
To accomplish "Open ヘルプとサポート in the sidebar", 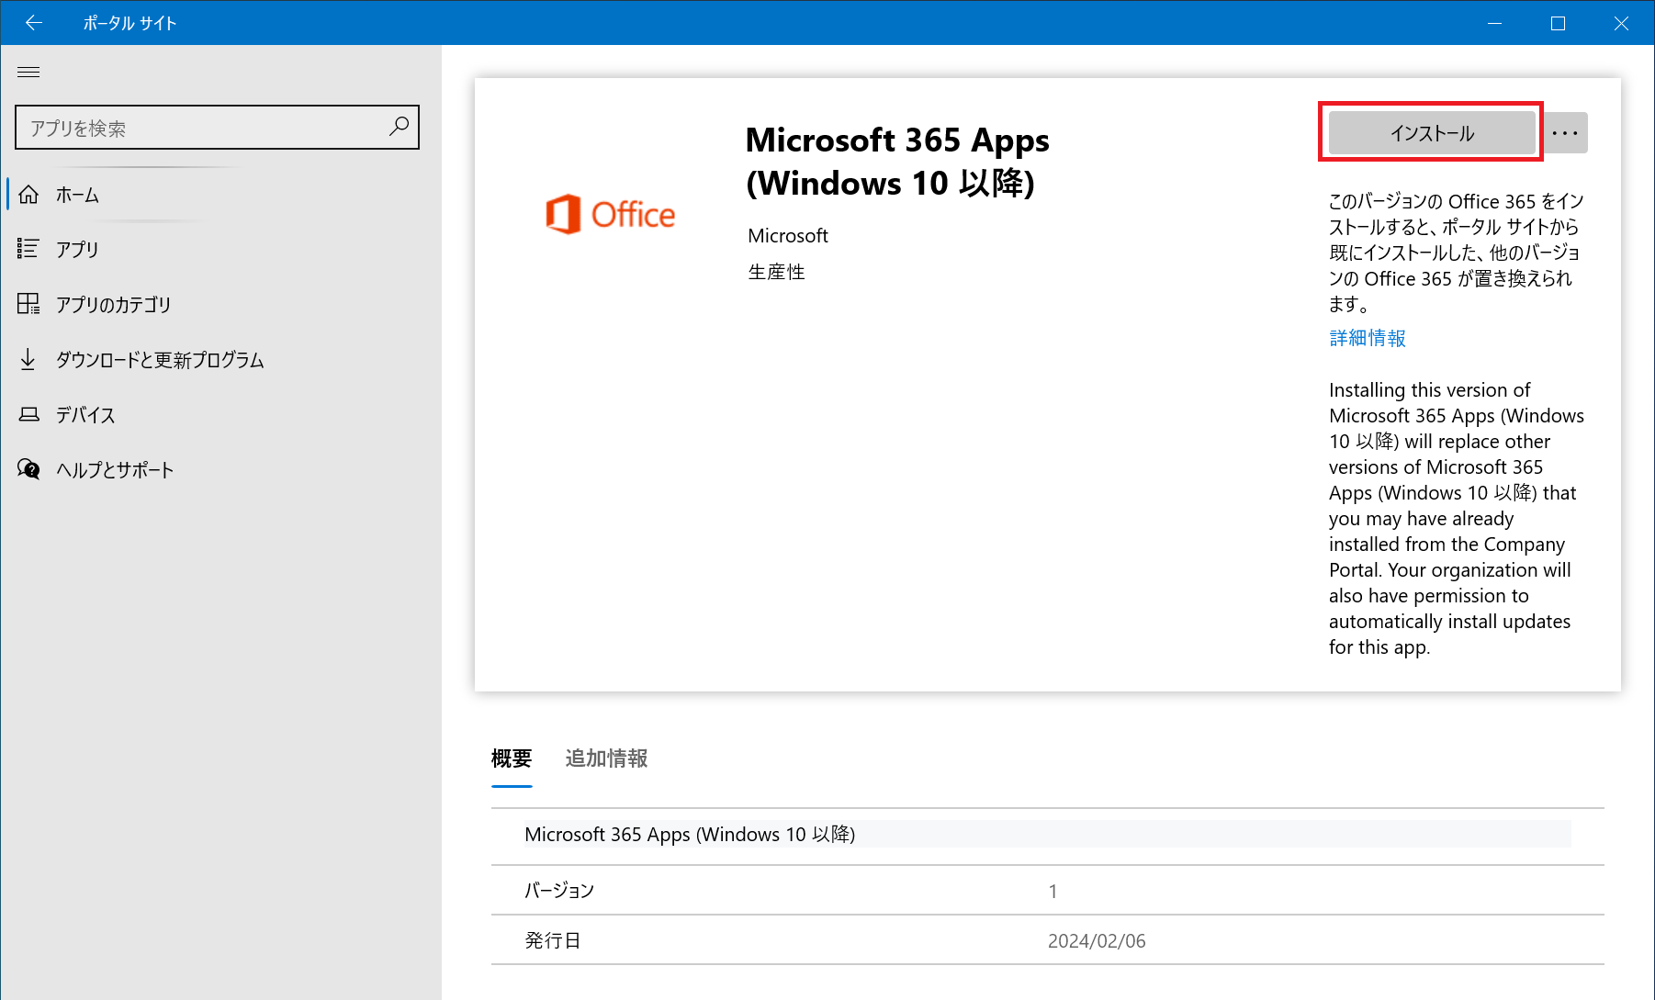I will [220, 469].
